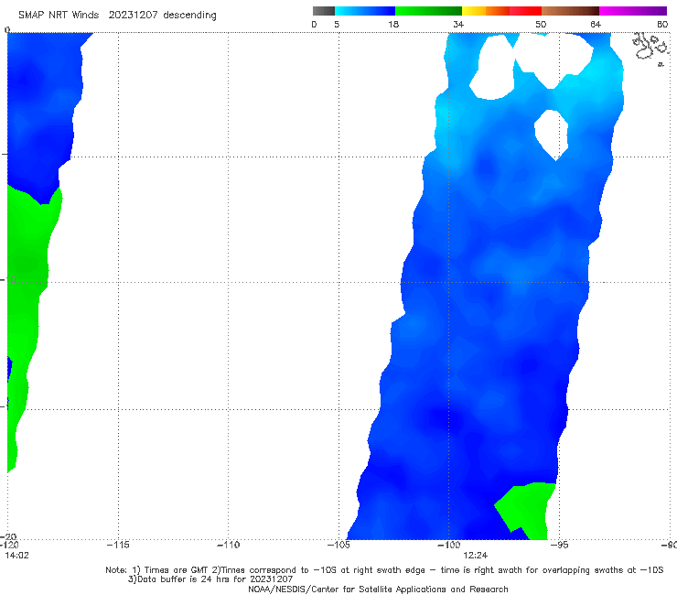Click the colorbar label "34"

point(458,25)
